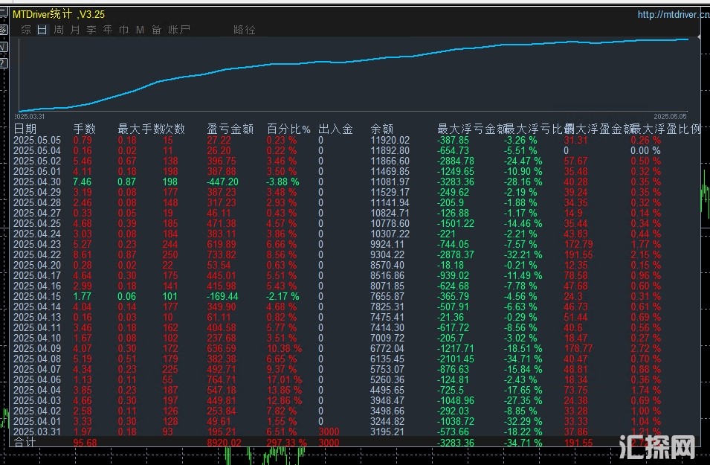This screenshot has width=710, height=465.
Task: Click the 17.01 % percentage value
Action: (x=284, y=379)
